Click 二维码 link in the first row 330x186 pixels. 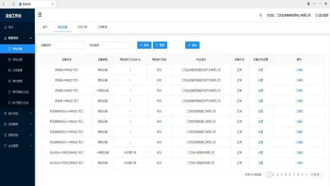[299, 70]
